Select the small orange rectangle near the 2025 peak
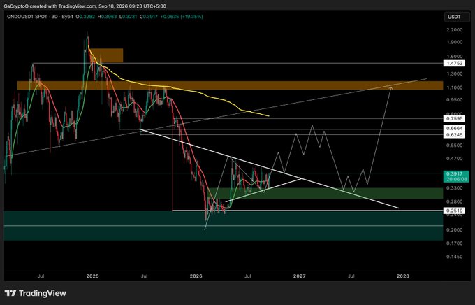Viewport: 475px width, 305px height. (x=107, y=55)
